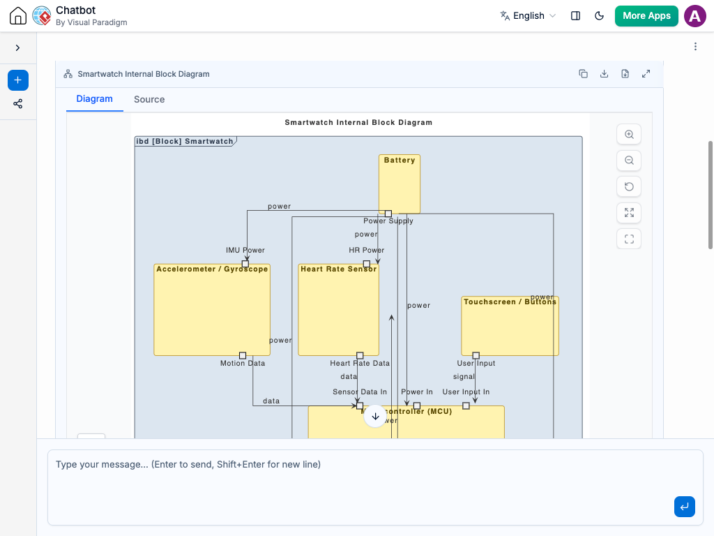
Task: Click the HR Power port square
Action: 367,264
